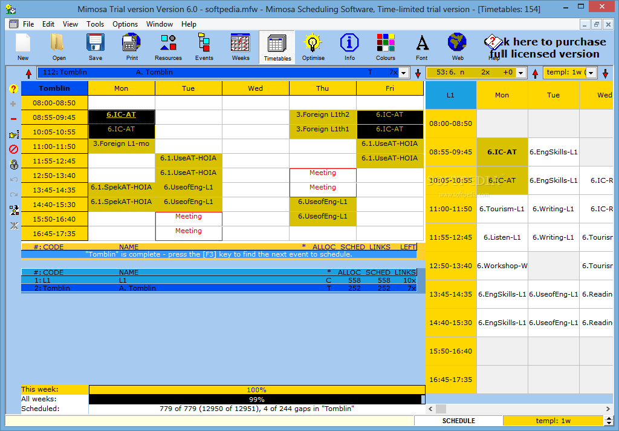Click red up arrow beside Tomblin selector
The width and height of the screenshot is (619, 431).
point(29,73)
